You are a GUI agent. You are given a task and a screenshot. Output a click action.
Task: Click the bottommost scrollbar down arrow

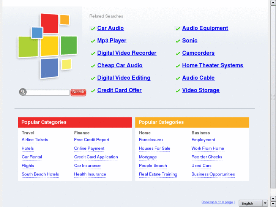pos(273,204)
